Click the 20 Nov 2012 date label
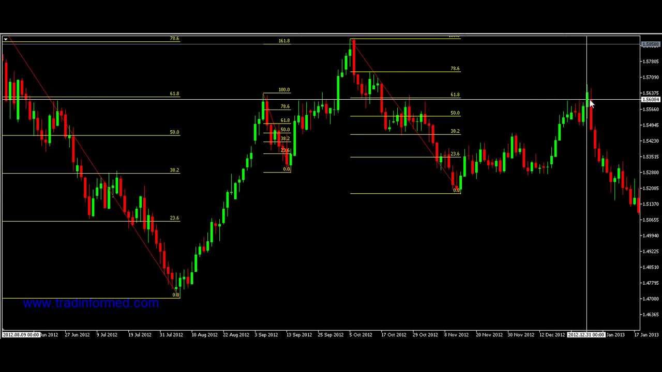This screenshot has height=372, width=662. [x=489, y=335]
